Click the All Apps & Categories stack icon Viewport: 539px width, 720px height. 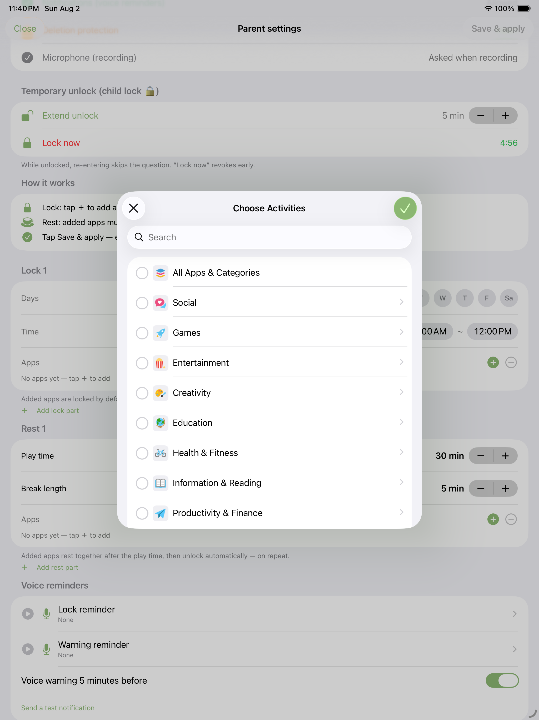tap(161, 273)
